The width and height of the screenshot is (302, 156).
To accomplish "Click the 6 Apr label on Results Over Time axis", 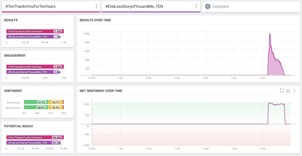I will tap(262, 78).
